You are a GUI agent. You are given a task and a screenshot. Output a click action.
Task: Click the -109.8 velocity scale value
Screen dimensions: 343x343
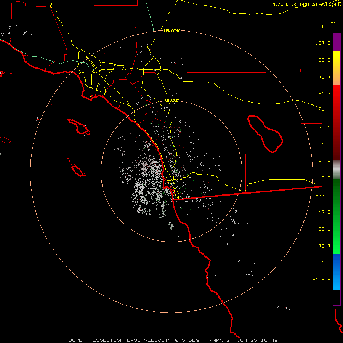point(322,280)
